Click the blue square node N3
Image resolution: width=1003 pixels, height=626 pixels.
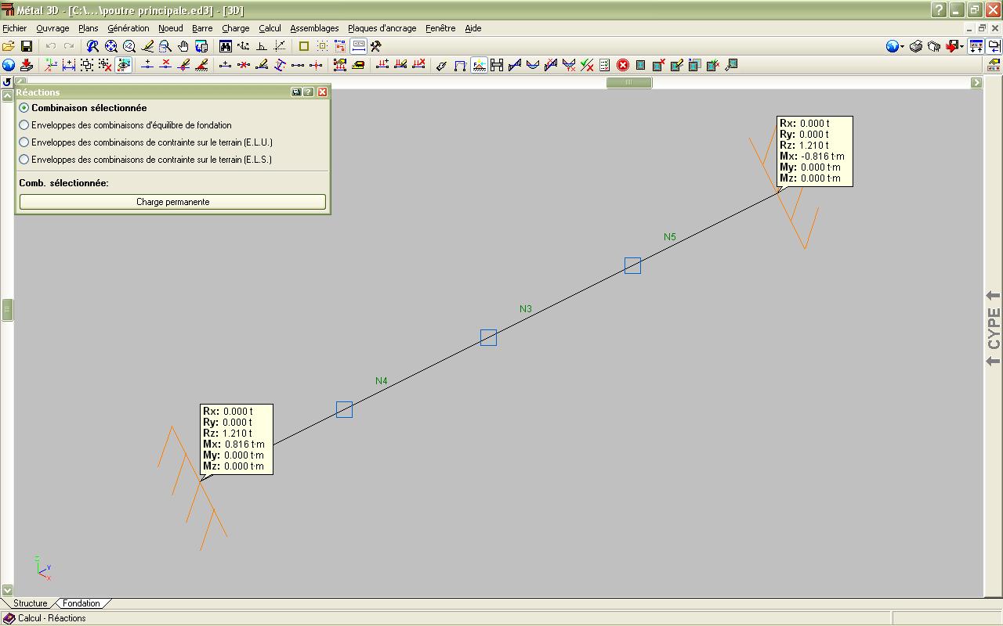488,338
